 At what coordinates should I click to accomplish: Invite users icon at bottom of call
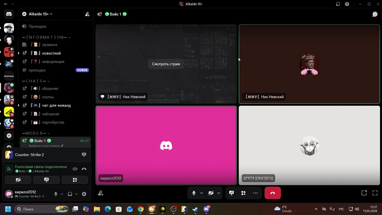(x=101, y=193)
